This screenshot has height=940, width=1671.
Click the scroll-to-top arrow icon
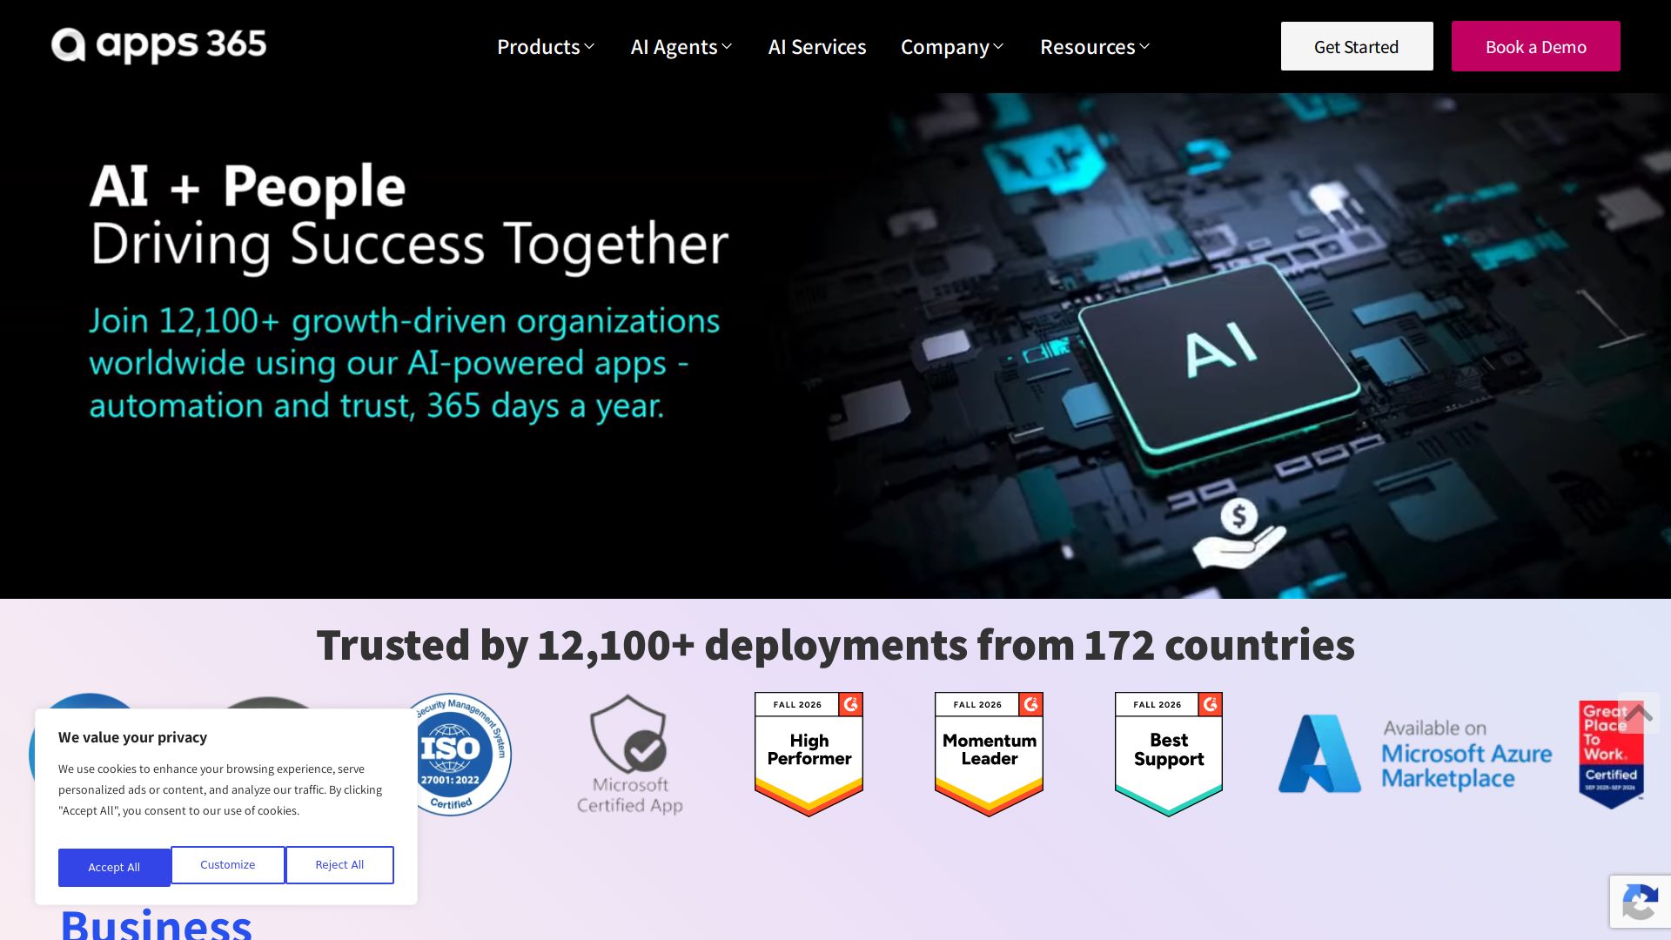1639,713
